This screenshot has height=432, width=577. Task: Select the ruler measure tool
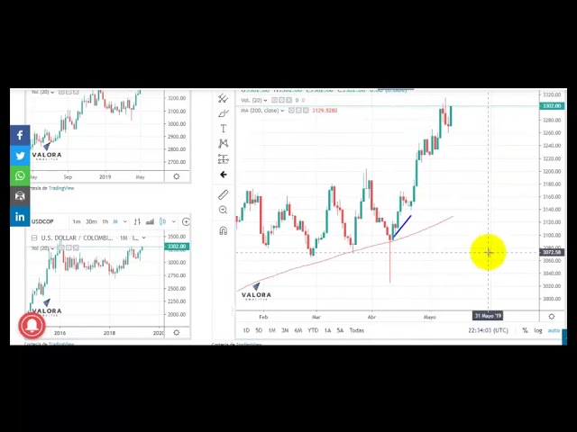[x=223, y=194]
